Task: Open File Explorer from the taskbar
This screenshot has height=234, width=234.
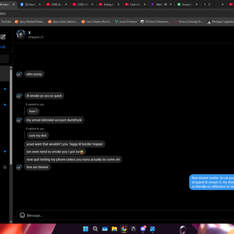Action: tap(114, 229)
